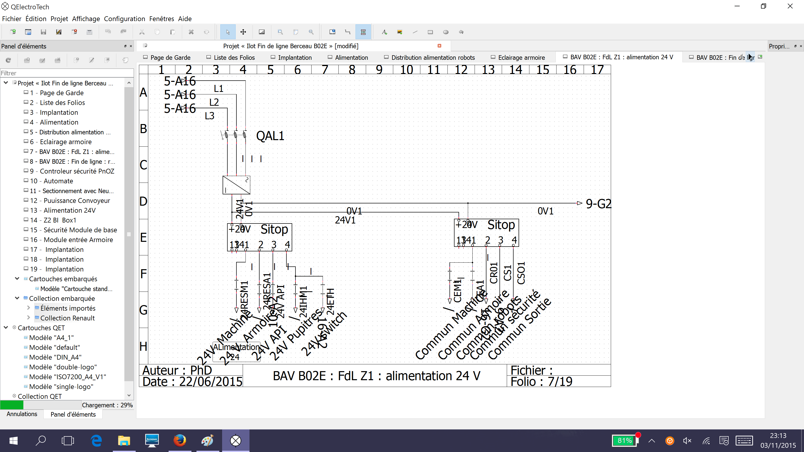
Task: Switch to the Annulations panel tab
Action: coord(22,414)
